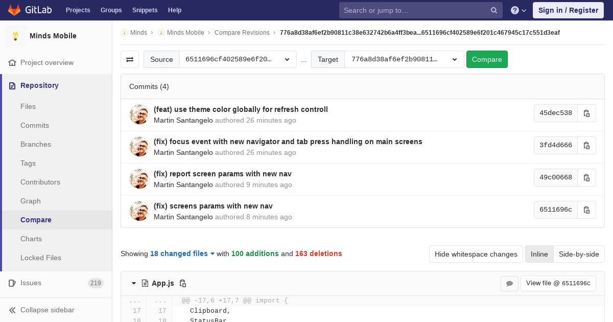Open the help question mark menu
Image resolution: width=613 pixels, height=322 pixels.
518,10
